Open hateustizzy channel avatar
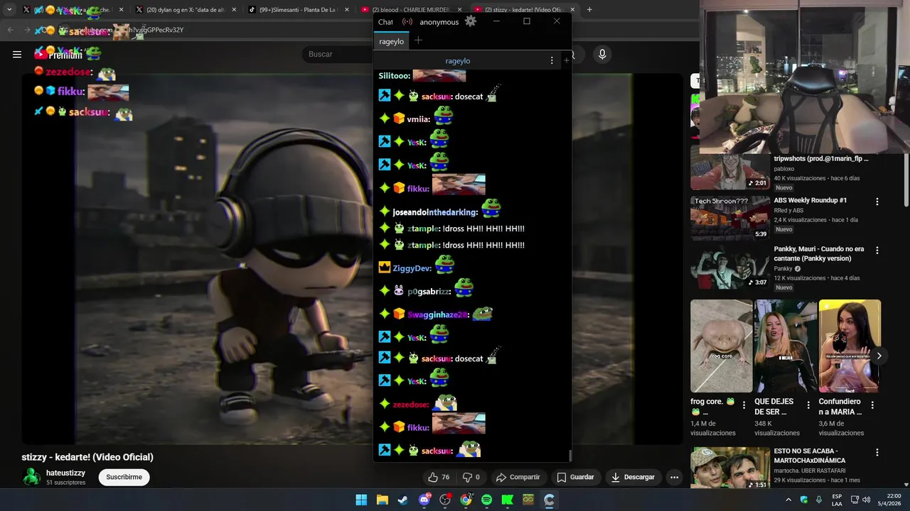Screen dimensions: 910x511 pos(31,477)
